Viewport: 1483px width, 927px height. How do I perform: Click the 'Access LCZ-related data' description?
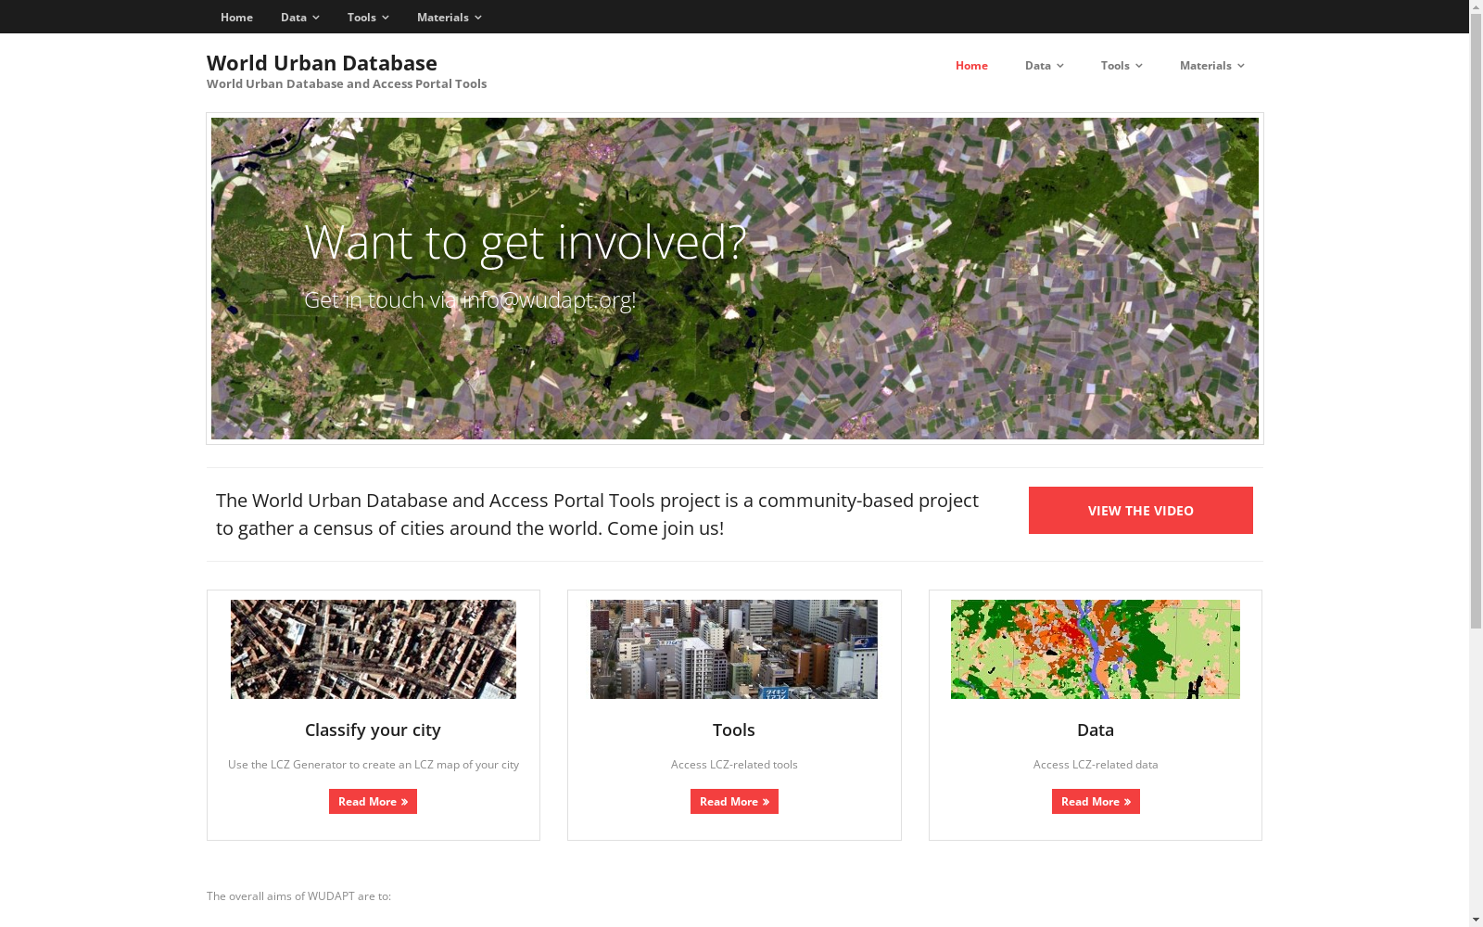pyautogui.click(x=1096, y=765)
